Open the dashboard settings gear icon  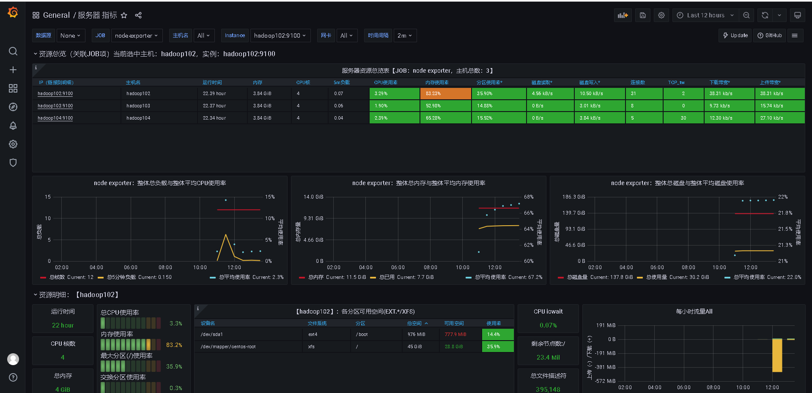point(661,15)
